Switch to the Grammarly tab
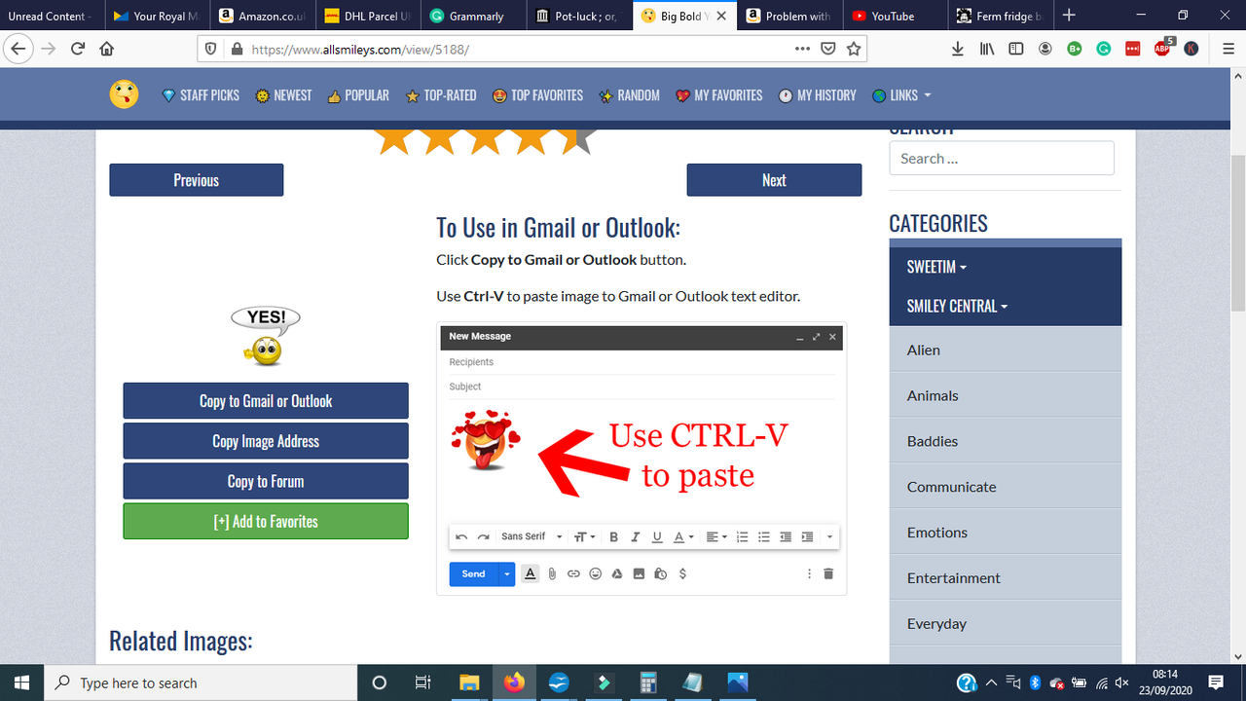Image resolution: width=1246 pixels, height=701 pixels. click(476, 16)
